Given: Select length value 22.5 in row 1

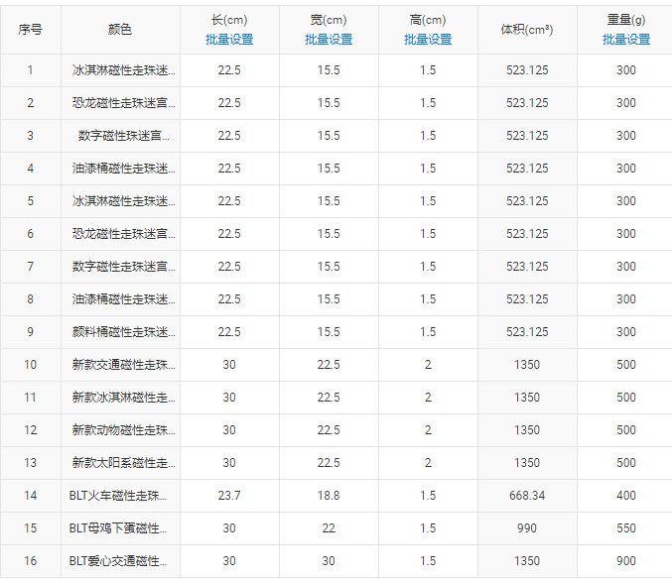Looking at the screenshot, I should coord(229,70).
